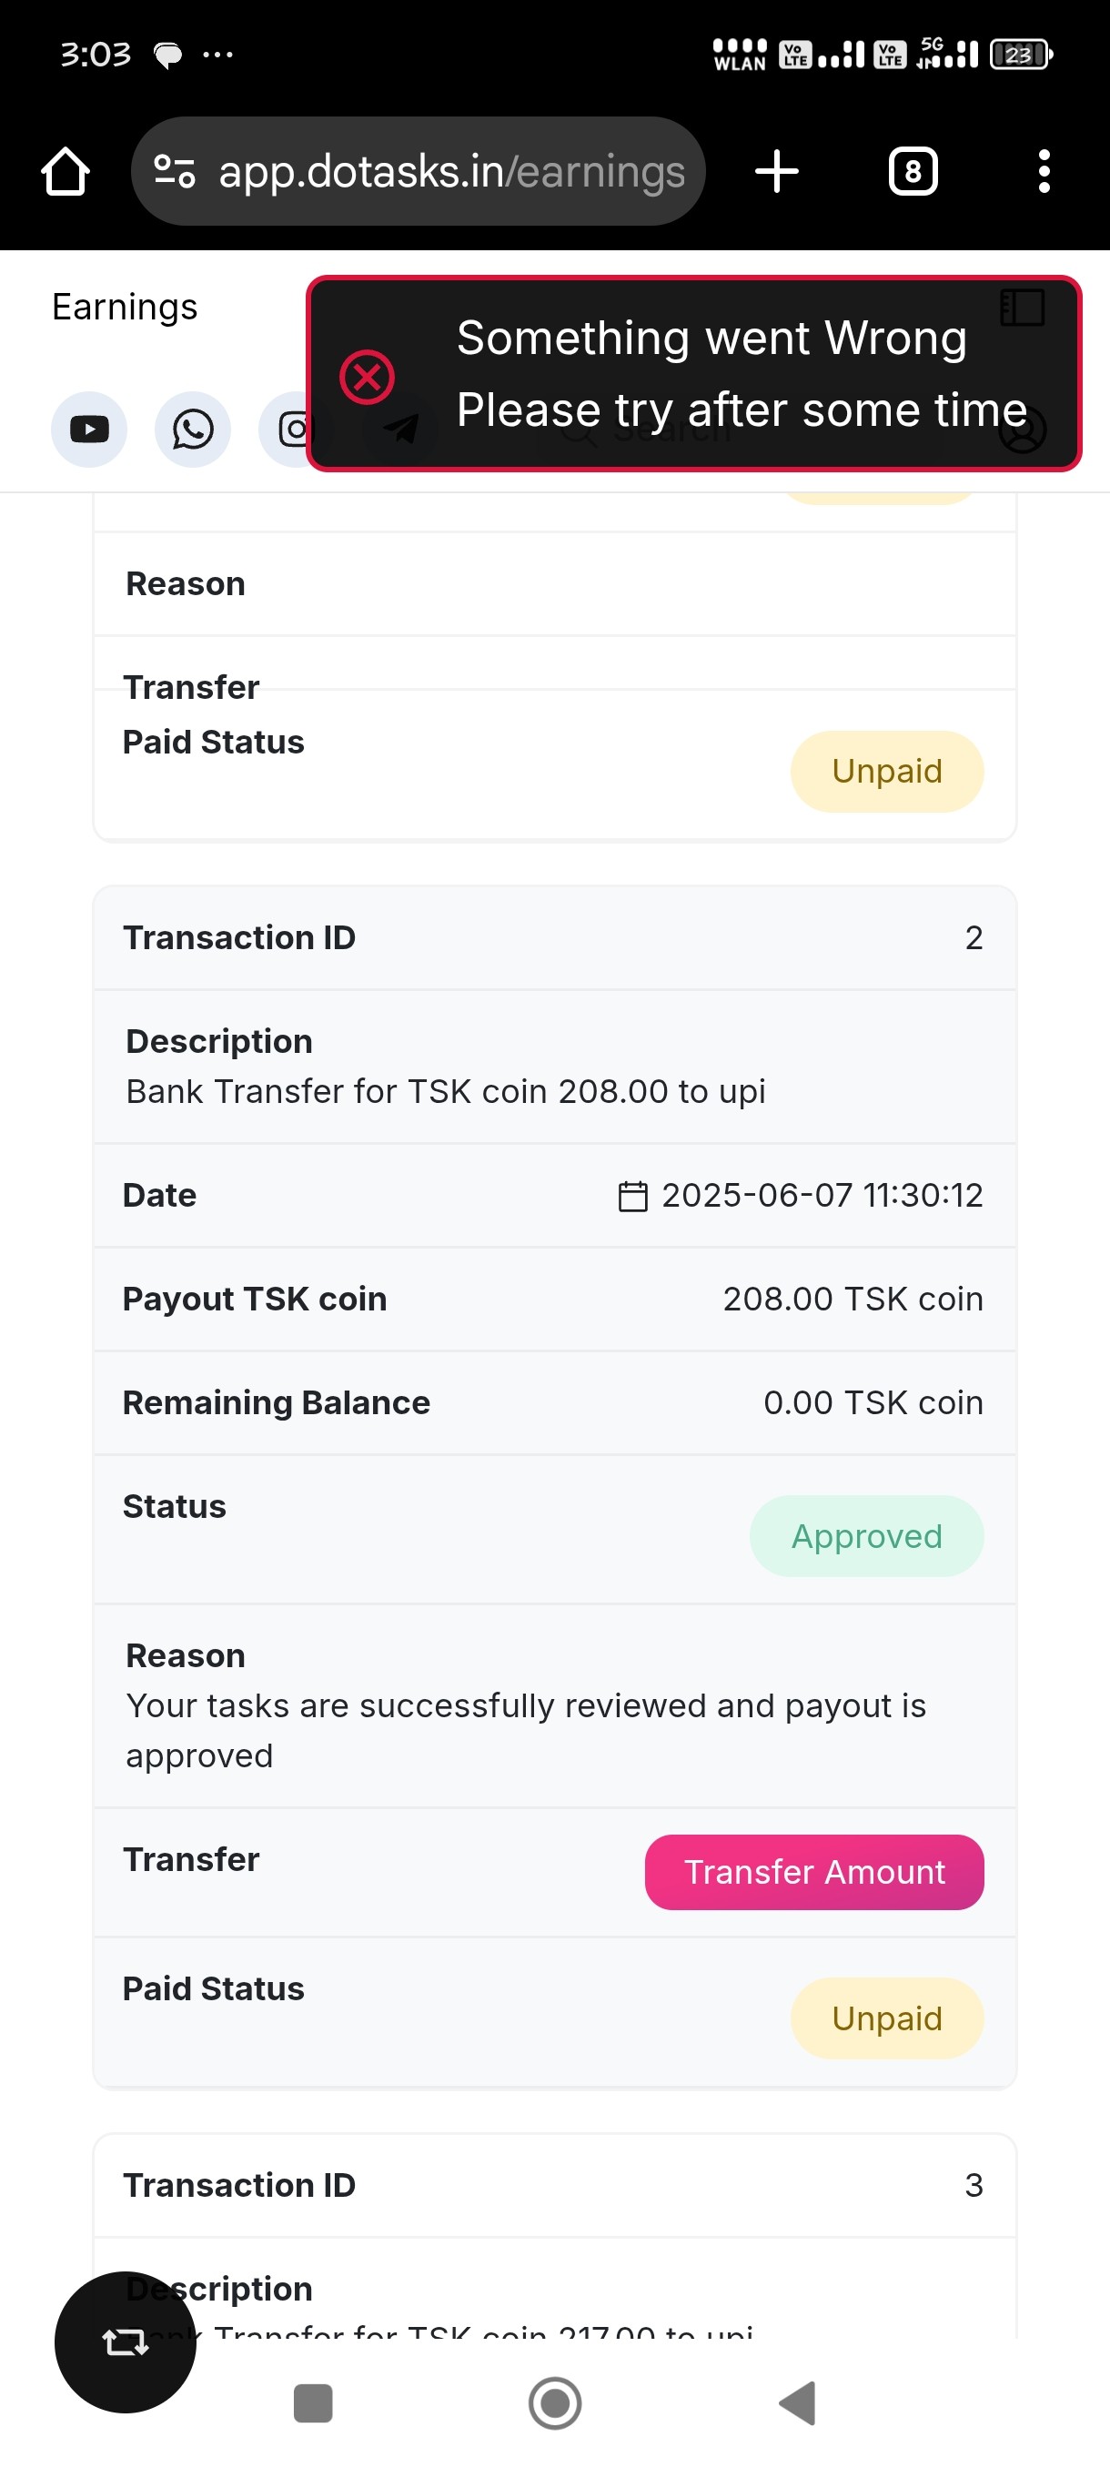Open site info icon in address bar
This screenshot has height=2468, width=1110.
[175, 173]
